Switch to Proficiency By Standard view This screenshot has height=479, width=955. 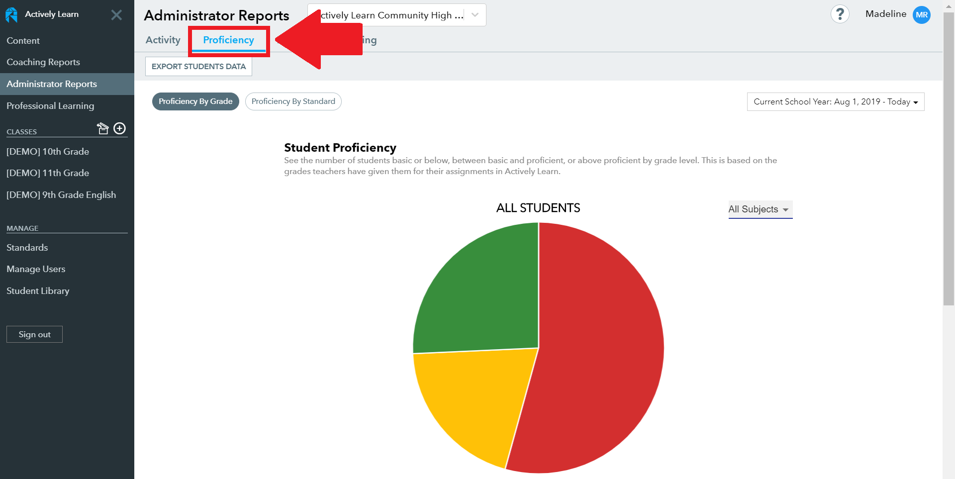click(293, 101)
